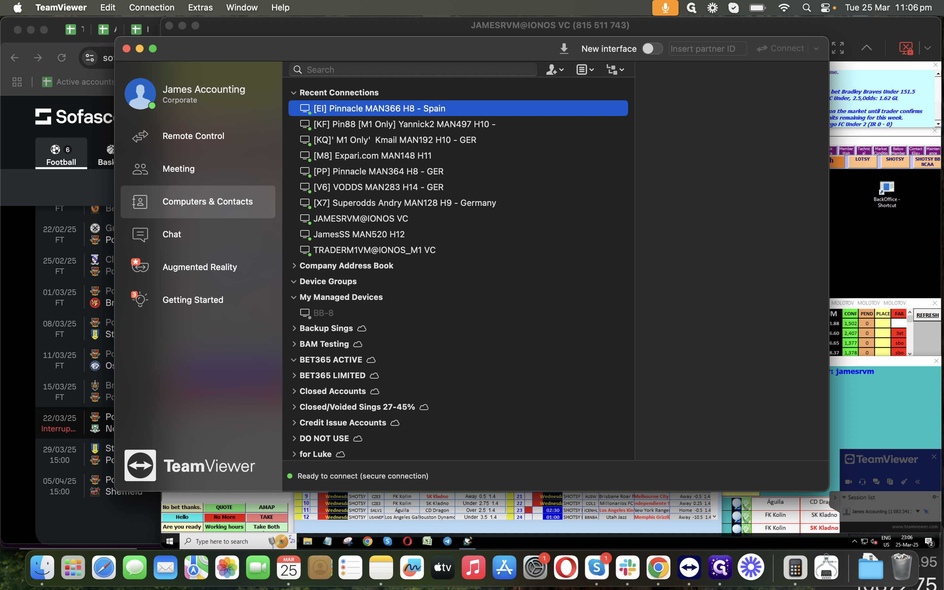Open Getting Started tips
Viewport: 944px width, 590px height.
pos(198,300)
